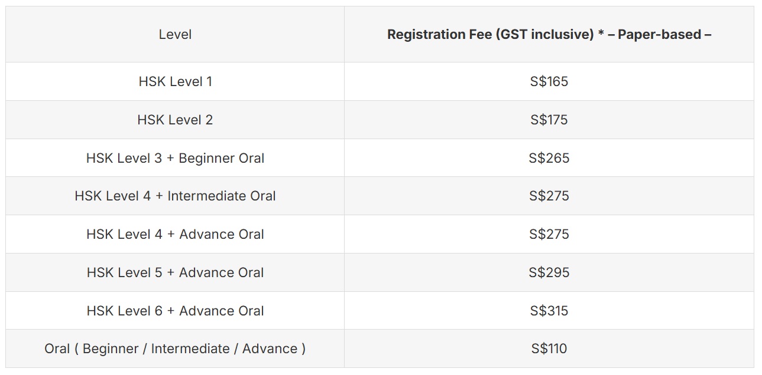Click "HSK Level 4 + Intermediate Oral" cell
This screenshot has height=375, width=762.
(x=175, y=196)
